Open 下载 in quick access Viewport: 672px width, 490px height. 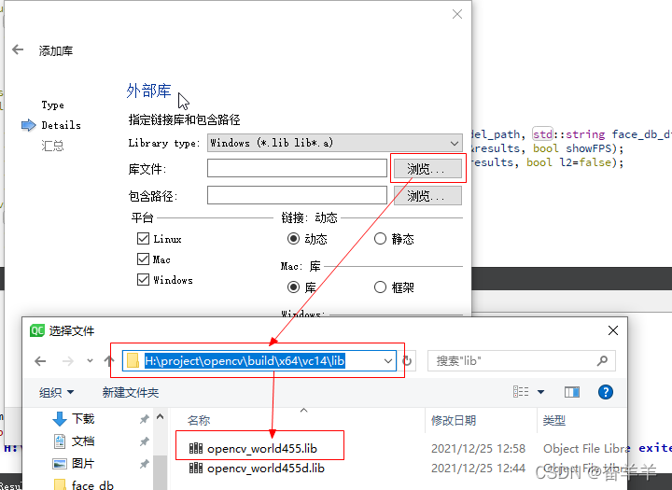pos(83,418)
